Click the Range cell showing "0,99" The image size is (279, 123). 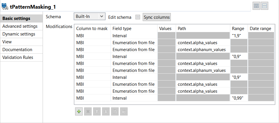(x=239, y=98)
